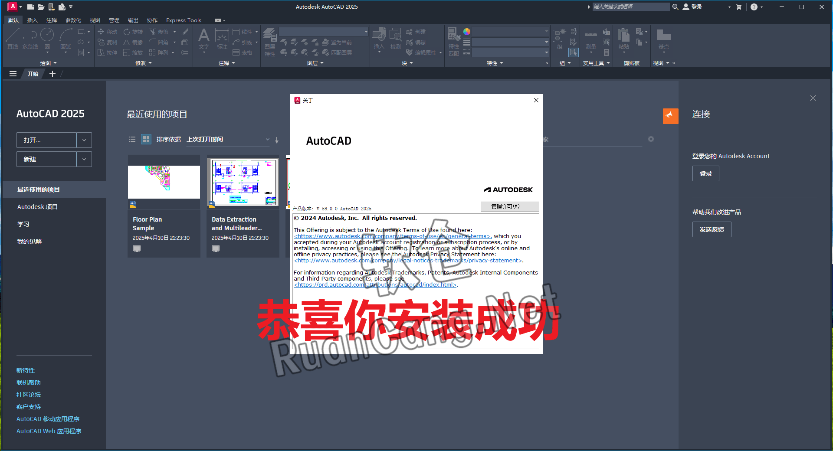Screen dimensions: 833x451
Task: Click the object color wheel swatch
Action: [467, 32]
